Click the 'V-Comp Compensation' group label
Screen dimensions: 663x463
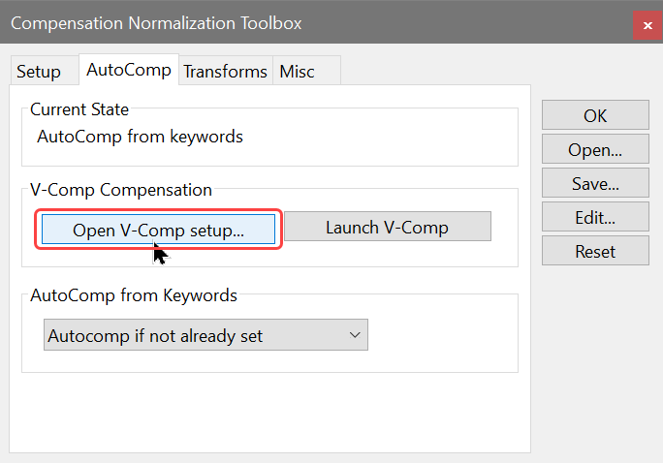point(121,191)
